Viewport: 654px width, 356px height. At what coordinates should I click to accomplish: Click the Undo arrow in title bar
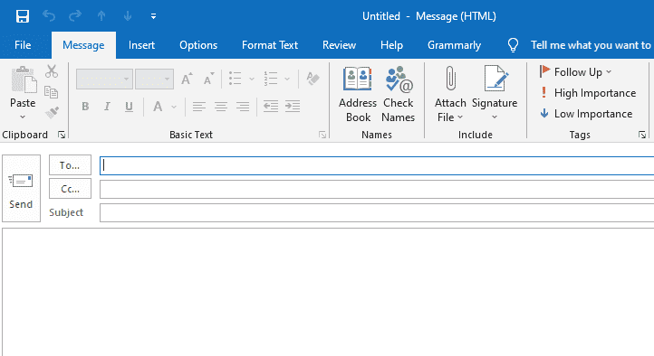tap(49, 16)
